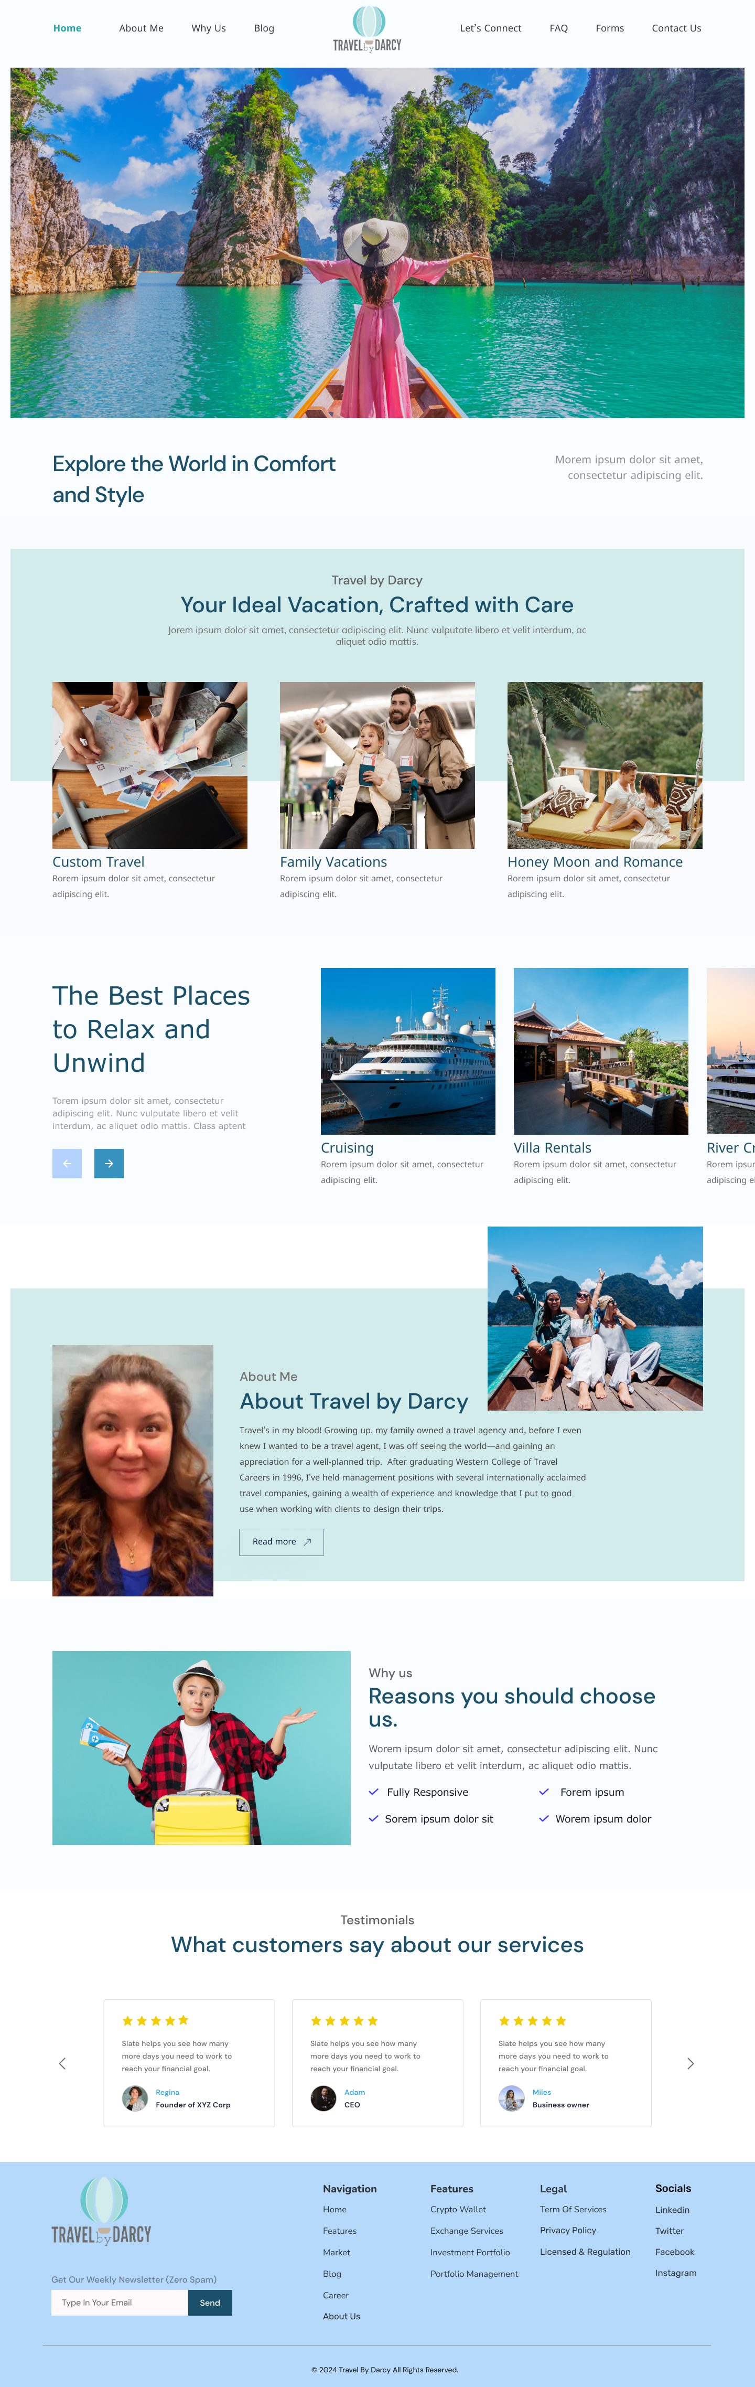The height and width of the screenshot is (2387, 755).
Task: Click the previous slide arrow in Best Places
Action: point(67,1163)
